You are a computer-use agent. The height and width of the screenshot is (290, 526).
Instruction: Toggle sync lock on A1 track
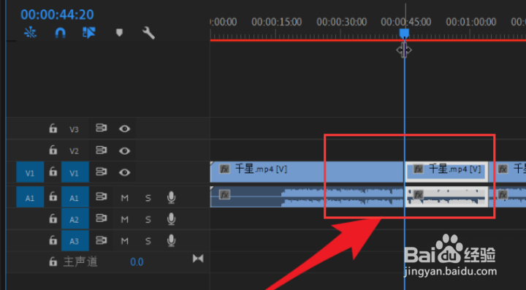(x=101, y=196)
